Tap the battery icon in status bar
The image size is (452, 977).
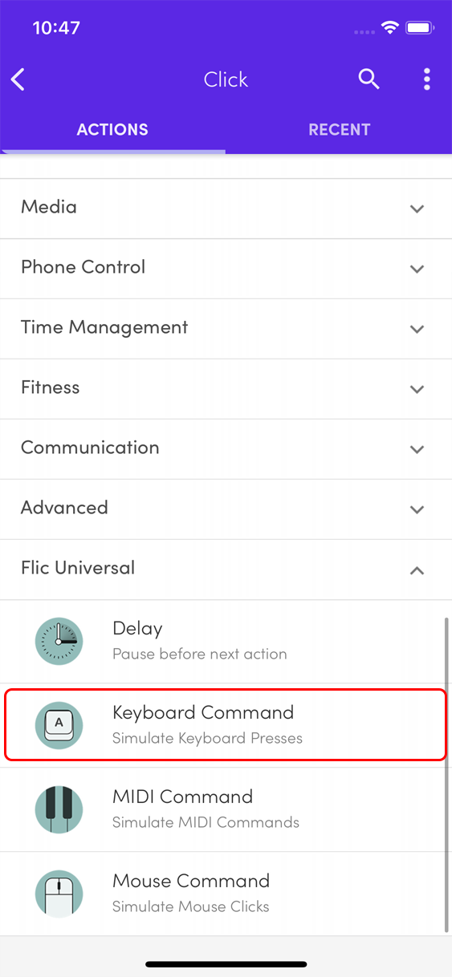[420, 28]
